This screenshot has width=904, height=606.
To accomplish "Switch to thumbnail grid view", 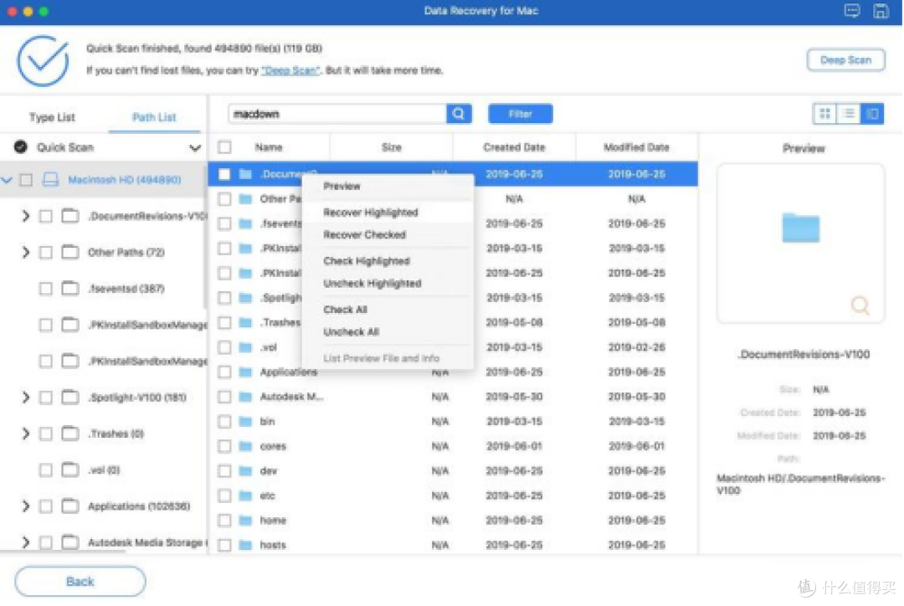I will (x=824, y=114).
